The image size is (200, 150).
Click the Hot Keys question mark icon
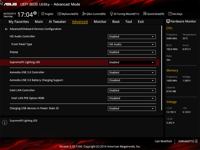point(170,14)
